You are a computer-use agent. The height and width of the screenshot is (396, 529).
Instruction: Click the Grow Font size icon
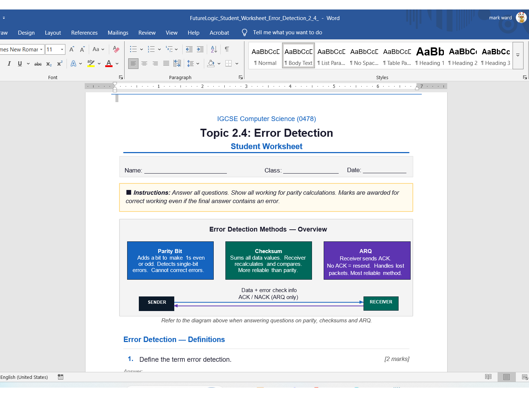pyautogui.click(x=72, y=49)
